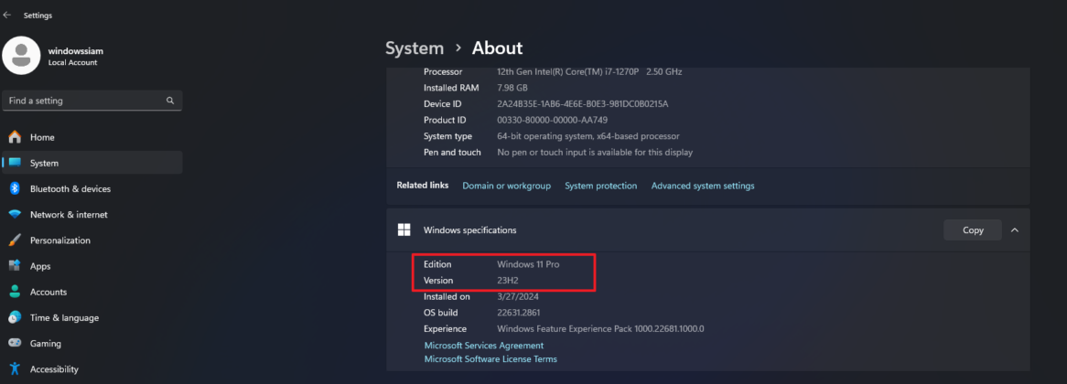Click the Installed on date 3/27/2024
The width and height of the screenshot is (1067, 384).
click(520, 296)
